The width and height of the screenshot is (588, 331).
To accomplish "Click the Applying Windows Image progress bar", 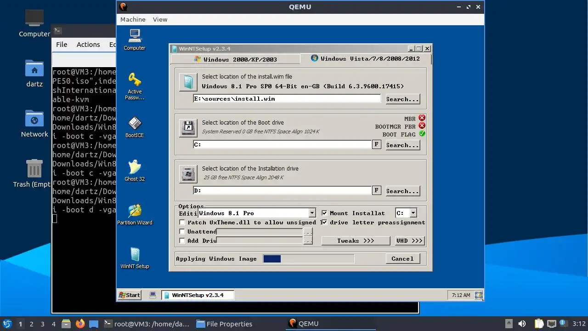I will [x=309, y=259].
